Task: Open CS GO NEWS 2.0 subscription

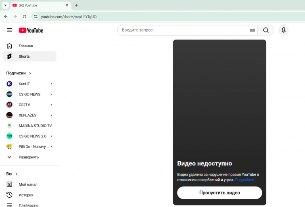Action: [30, 136]
